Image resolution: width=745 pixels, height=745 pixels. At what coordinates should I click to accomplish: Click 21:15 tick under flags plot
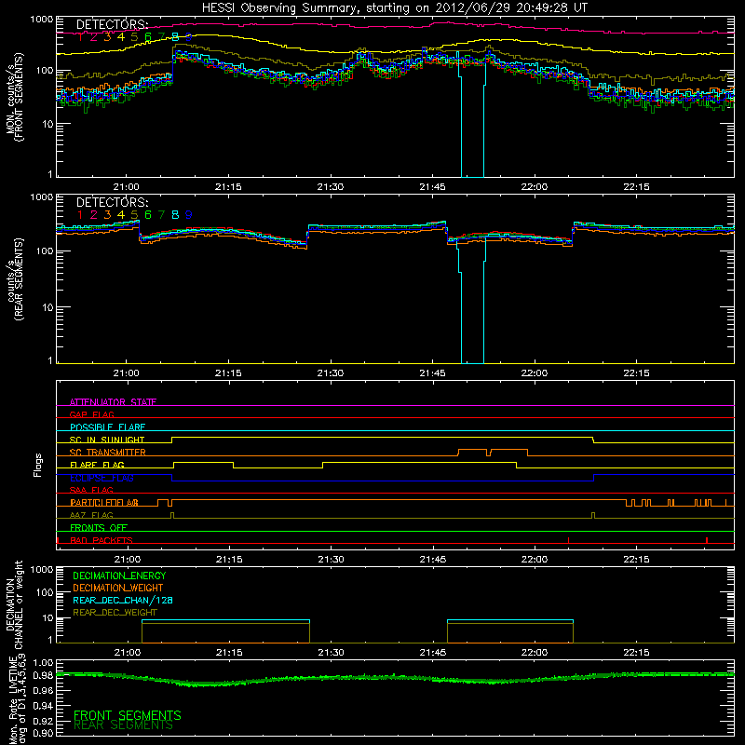pos(229,560)
